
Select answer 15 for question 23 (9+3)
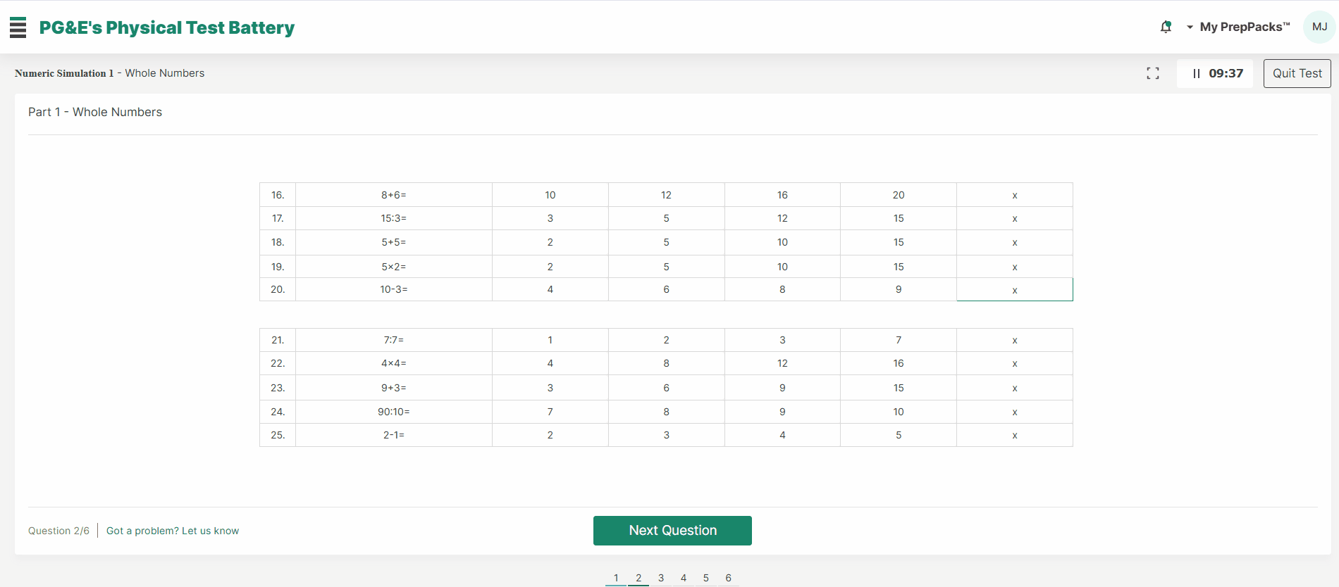click(x=899, y=388)
